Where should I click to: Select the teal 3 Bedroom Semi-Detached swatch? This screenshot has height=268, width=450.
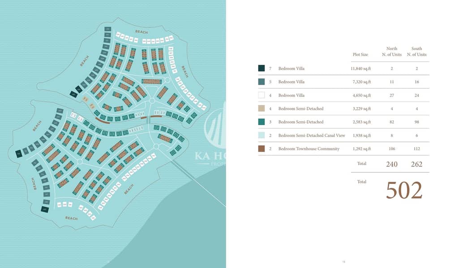click(261, 122)
